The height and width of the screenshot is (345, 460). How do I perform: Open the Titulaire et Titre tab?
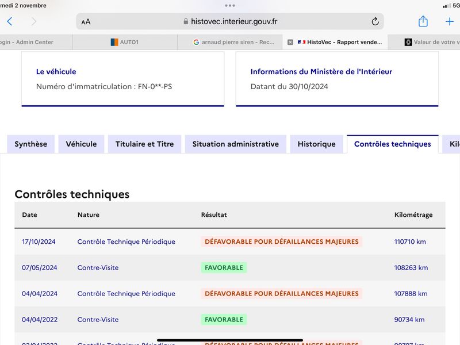(x=145, y=144)
